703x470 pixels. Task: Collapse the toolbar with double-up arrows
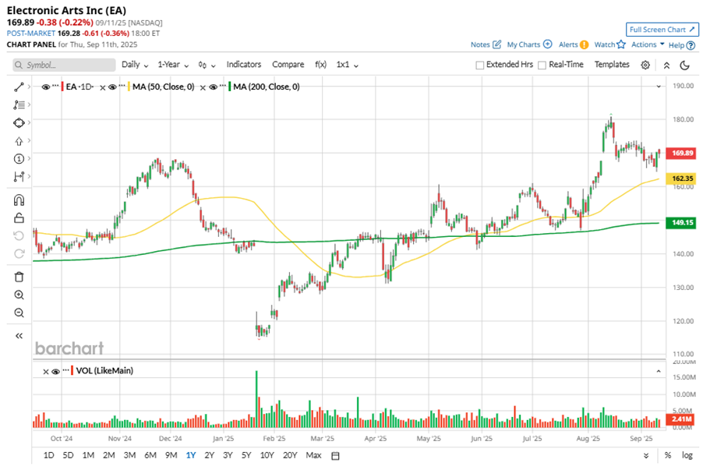(x=666, y=65)
